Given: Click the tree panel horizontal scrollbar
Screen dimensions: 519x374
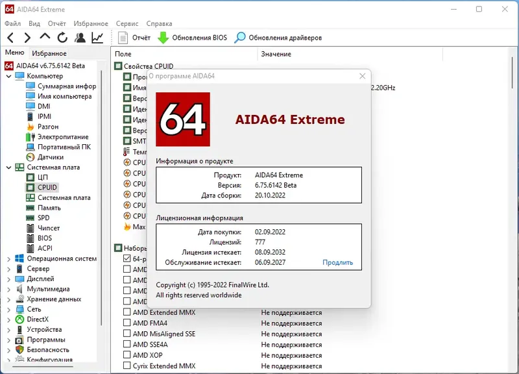Looking at the screenshot, I should (43, 367).
